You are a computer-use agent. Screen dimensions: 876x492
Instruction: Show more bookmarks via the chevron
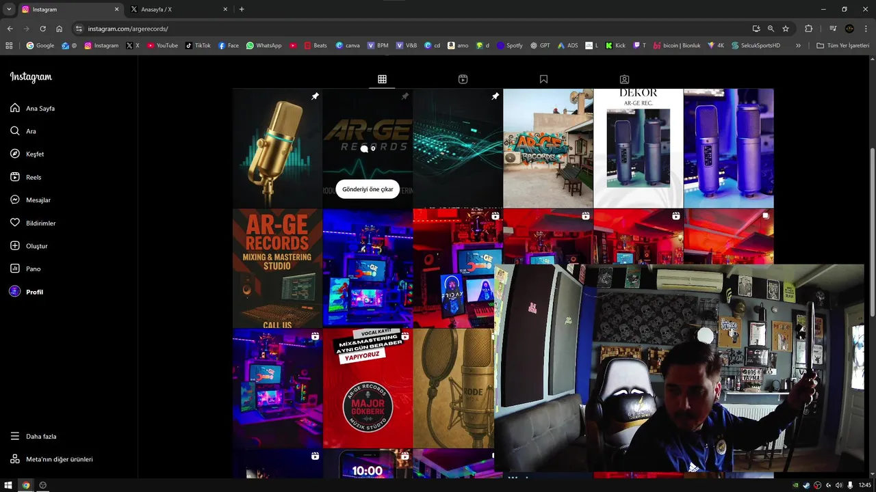pyautogui.click(x=798, y=46)
